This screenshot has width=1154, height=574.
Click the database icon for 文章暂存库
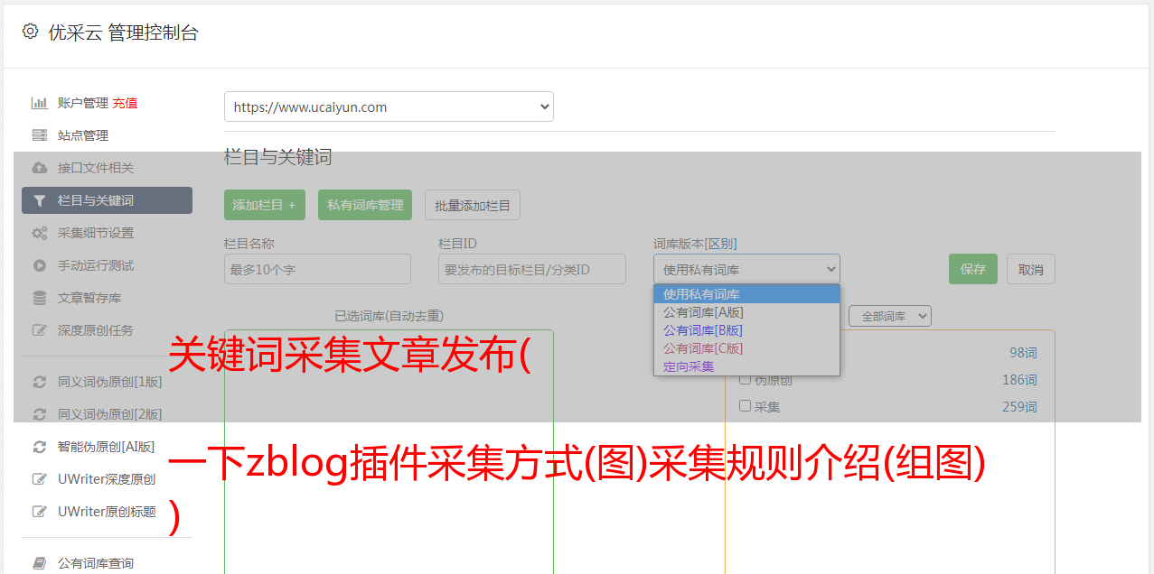[39, 298]
